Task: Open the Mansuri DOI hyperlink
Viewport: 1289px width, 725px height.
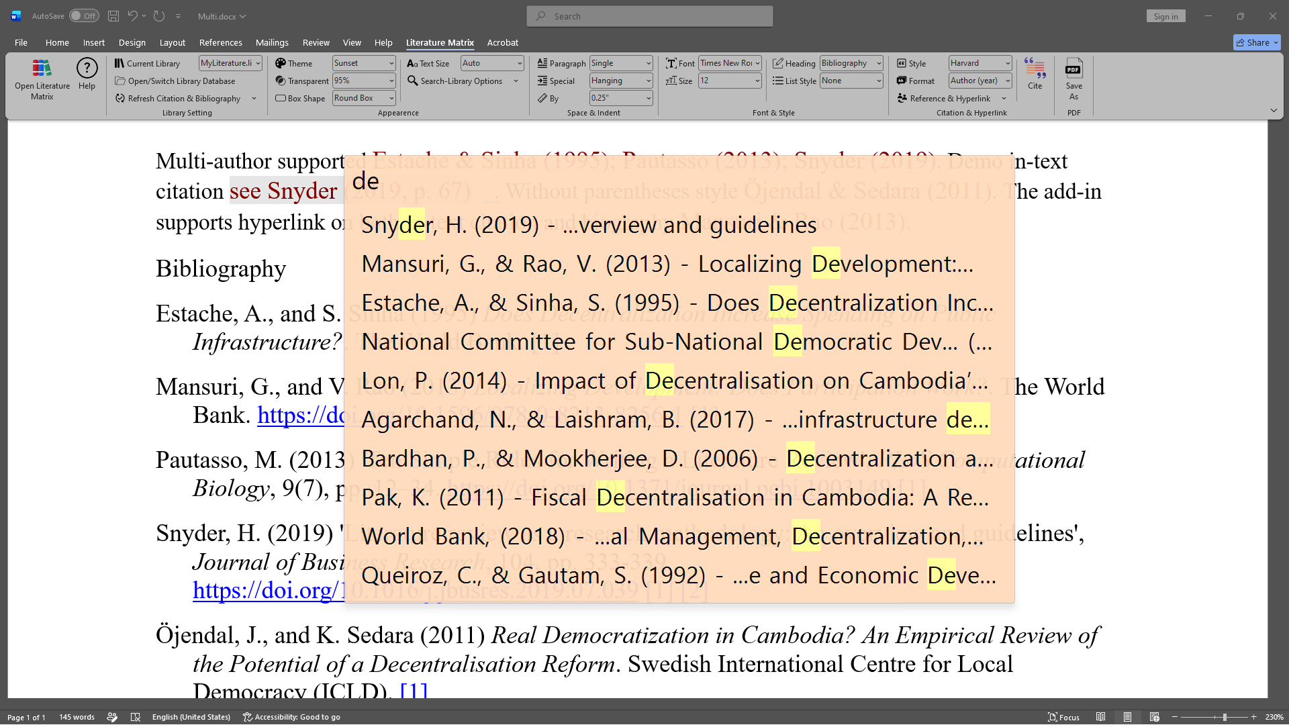Action: pyautogui.click(x=301, y=416)
